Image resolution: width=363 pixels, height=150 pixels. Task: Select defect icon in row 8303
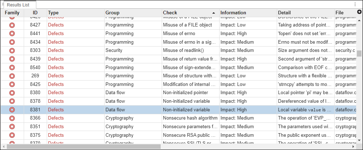(12, 50)
